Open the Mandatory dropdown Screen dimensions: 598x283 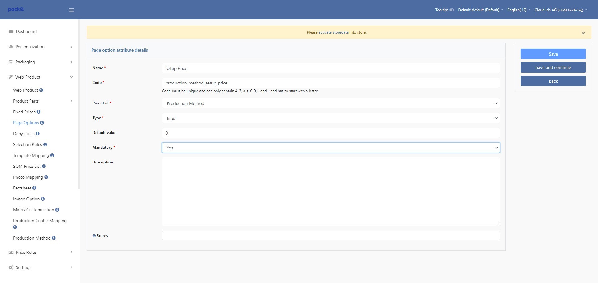tap(331, 148)
